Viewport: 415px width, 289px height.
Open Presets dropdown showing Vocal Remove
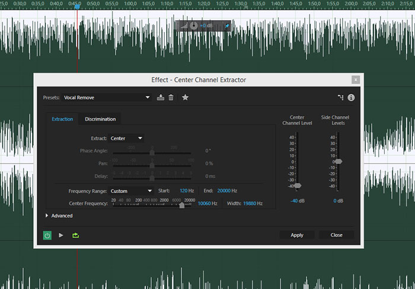point(106,98)
